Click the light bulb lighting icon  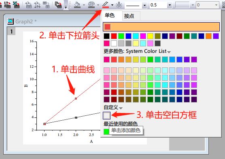[x=119, y=5]
